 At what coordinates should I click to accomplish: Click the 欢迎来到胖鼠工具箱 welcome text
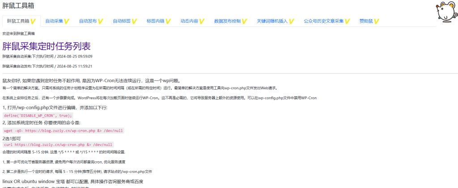(x=19, y=33)
